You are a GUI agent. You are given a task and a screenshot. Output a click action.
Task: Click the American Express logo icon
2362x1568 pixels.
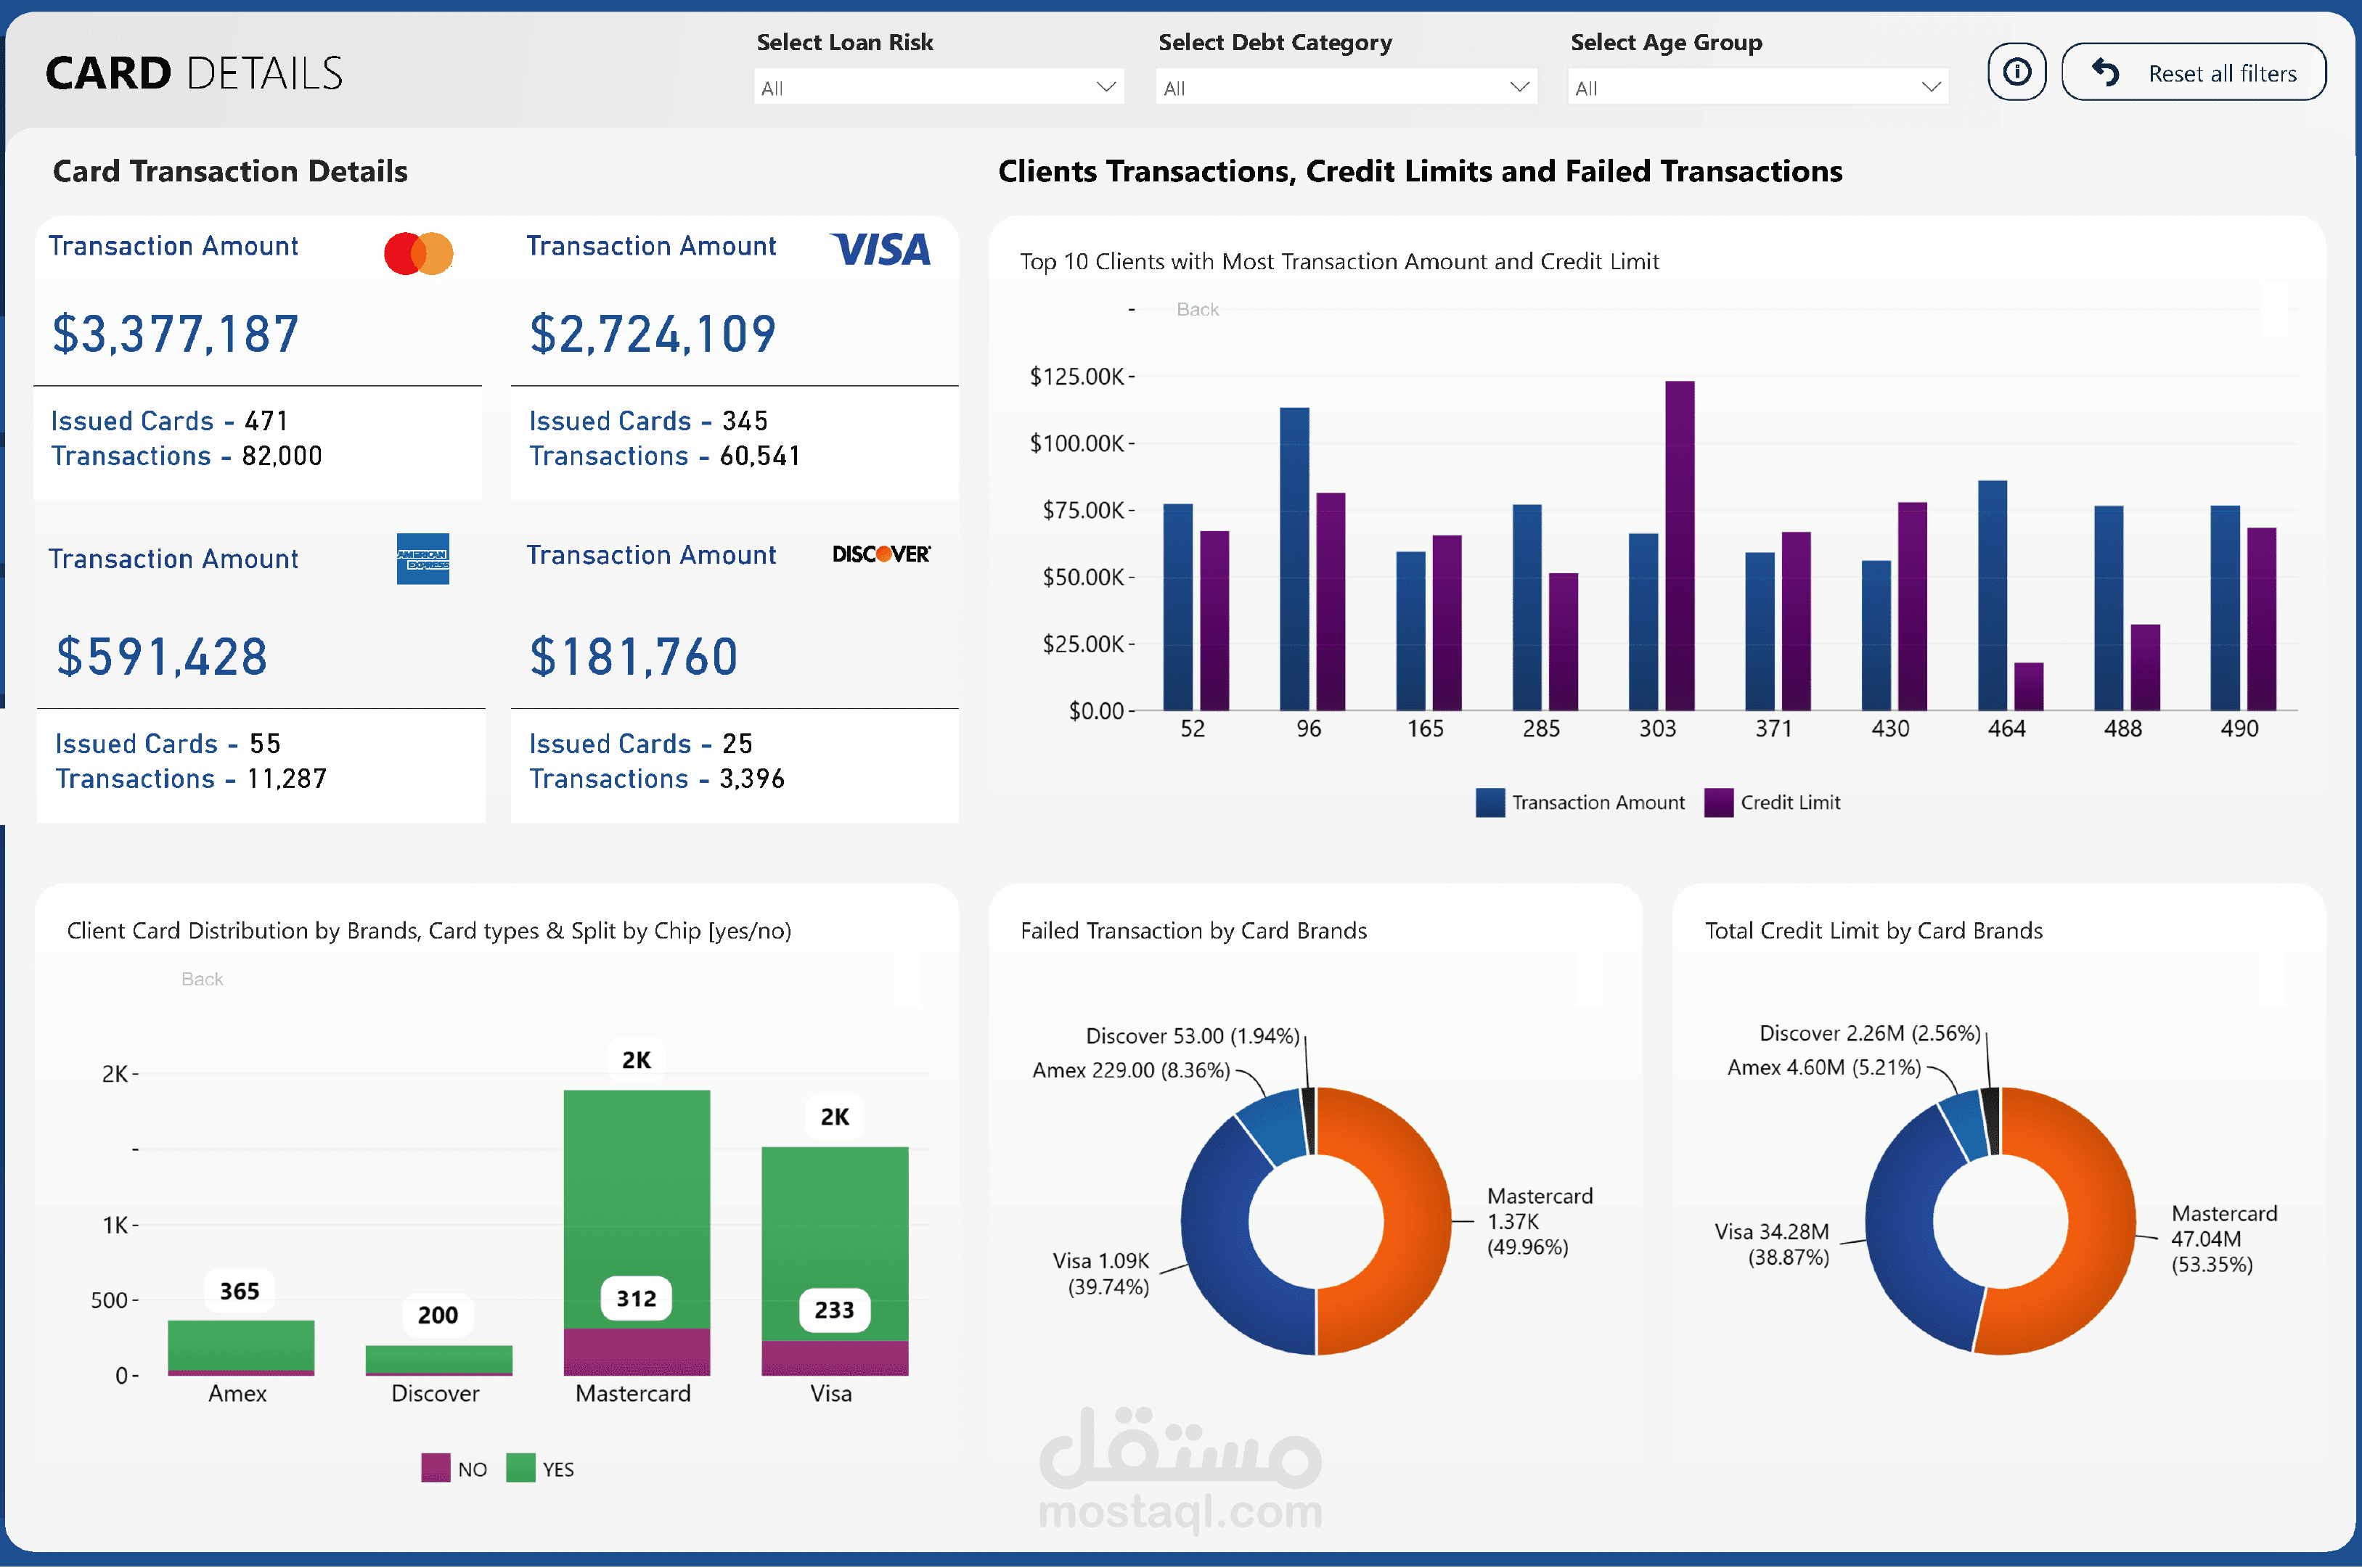tap(422, 558)
